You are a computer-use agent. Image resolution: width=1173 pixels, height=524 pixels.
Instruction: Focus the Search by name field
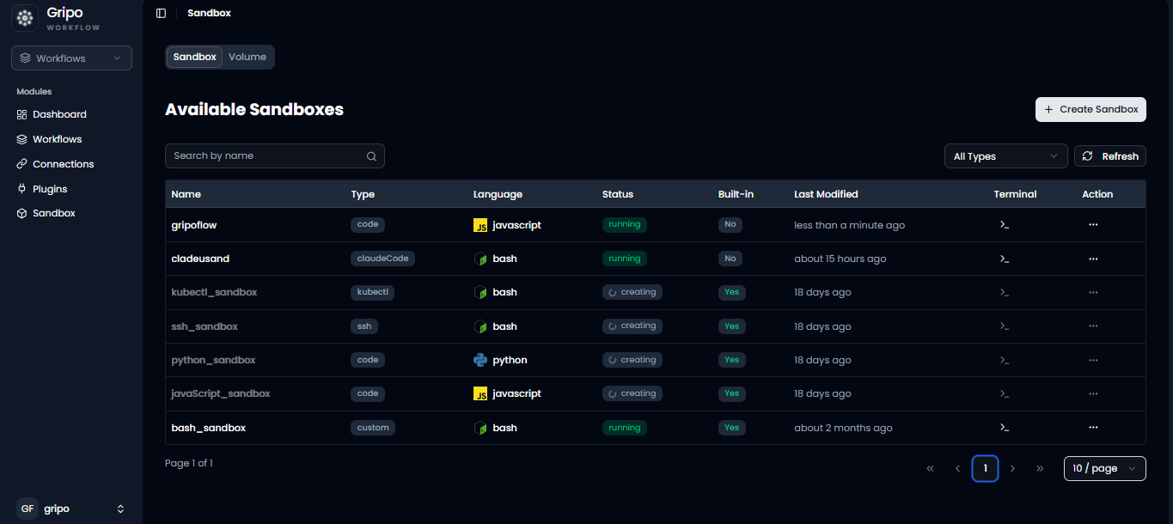[x=275, y=155]
